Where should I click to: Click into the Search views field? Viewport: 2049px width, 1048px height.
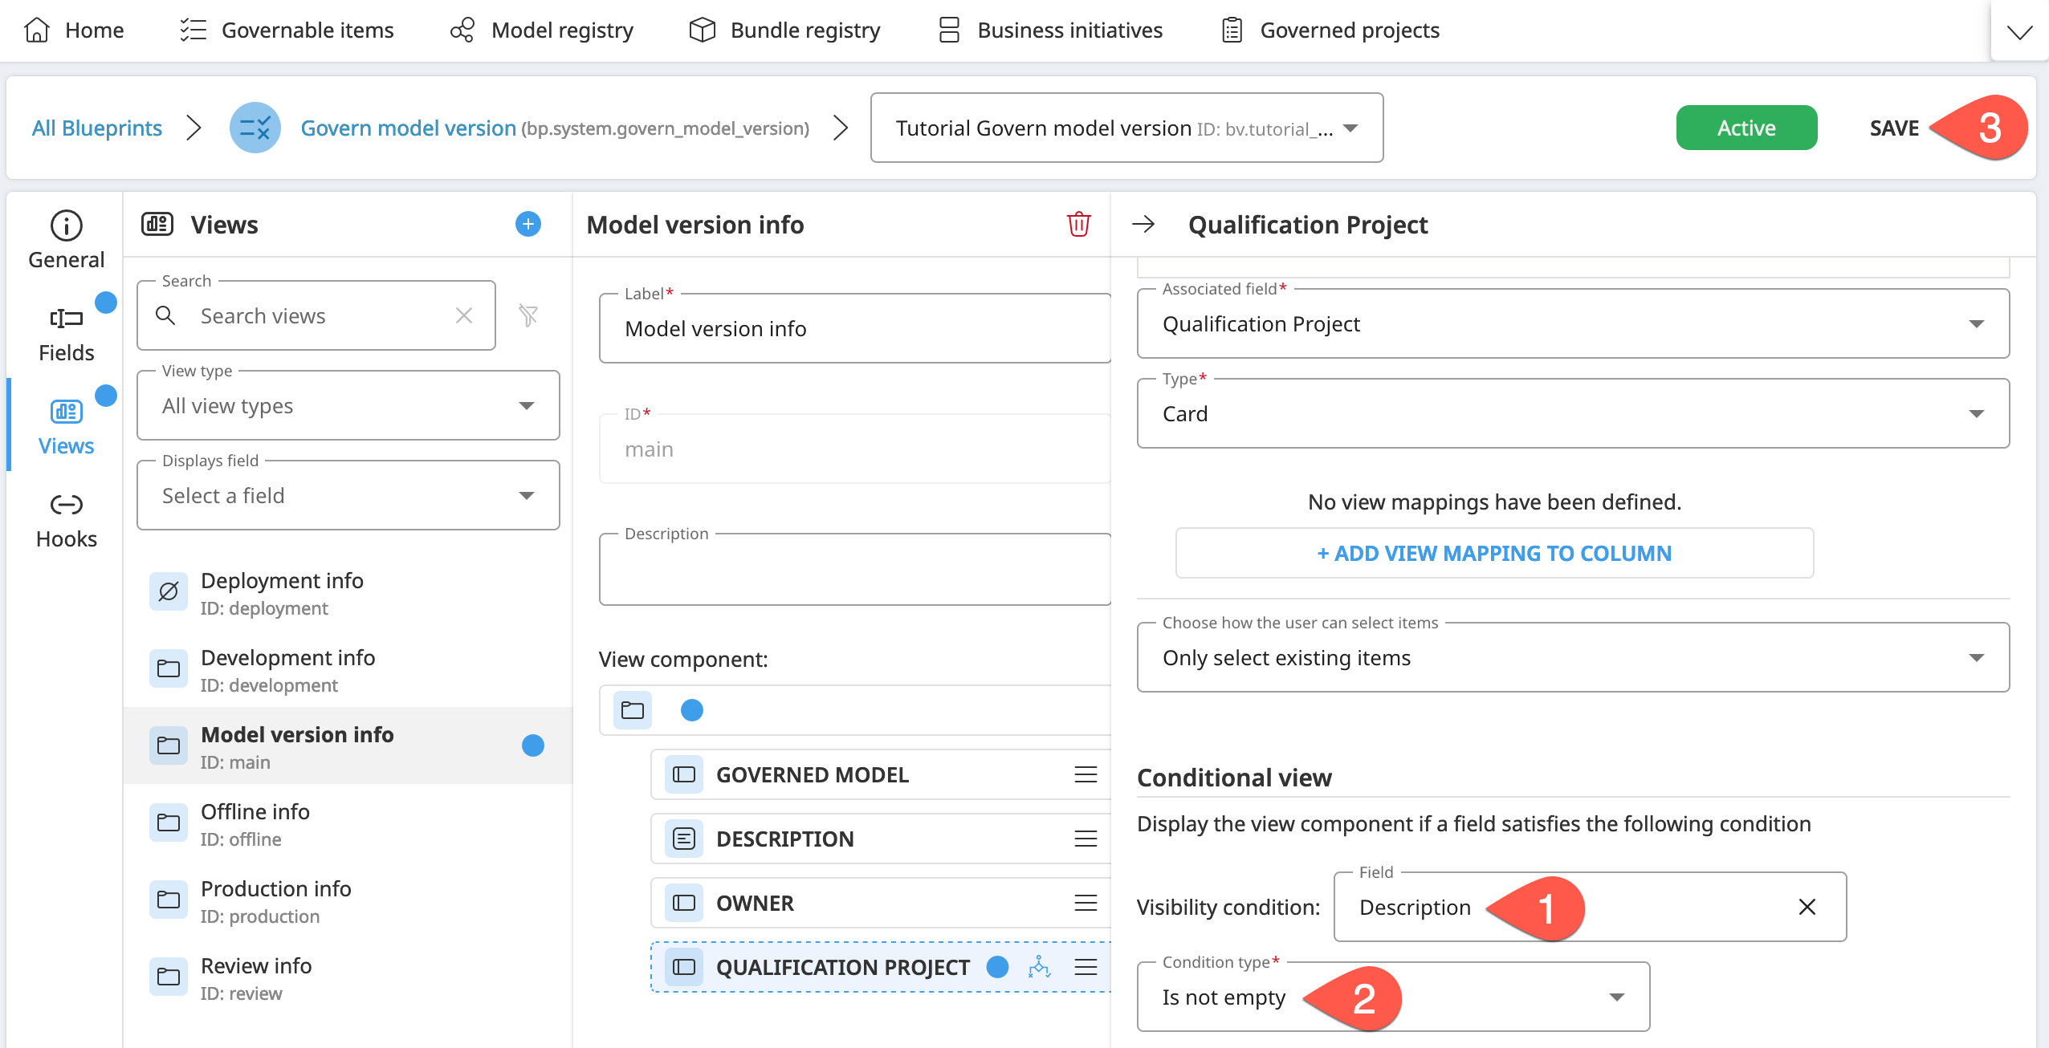click(316, 315)
